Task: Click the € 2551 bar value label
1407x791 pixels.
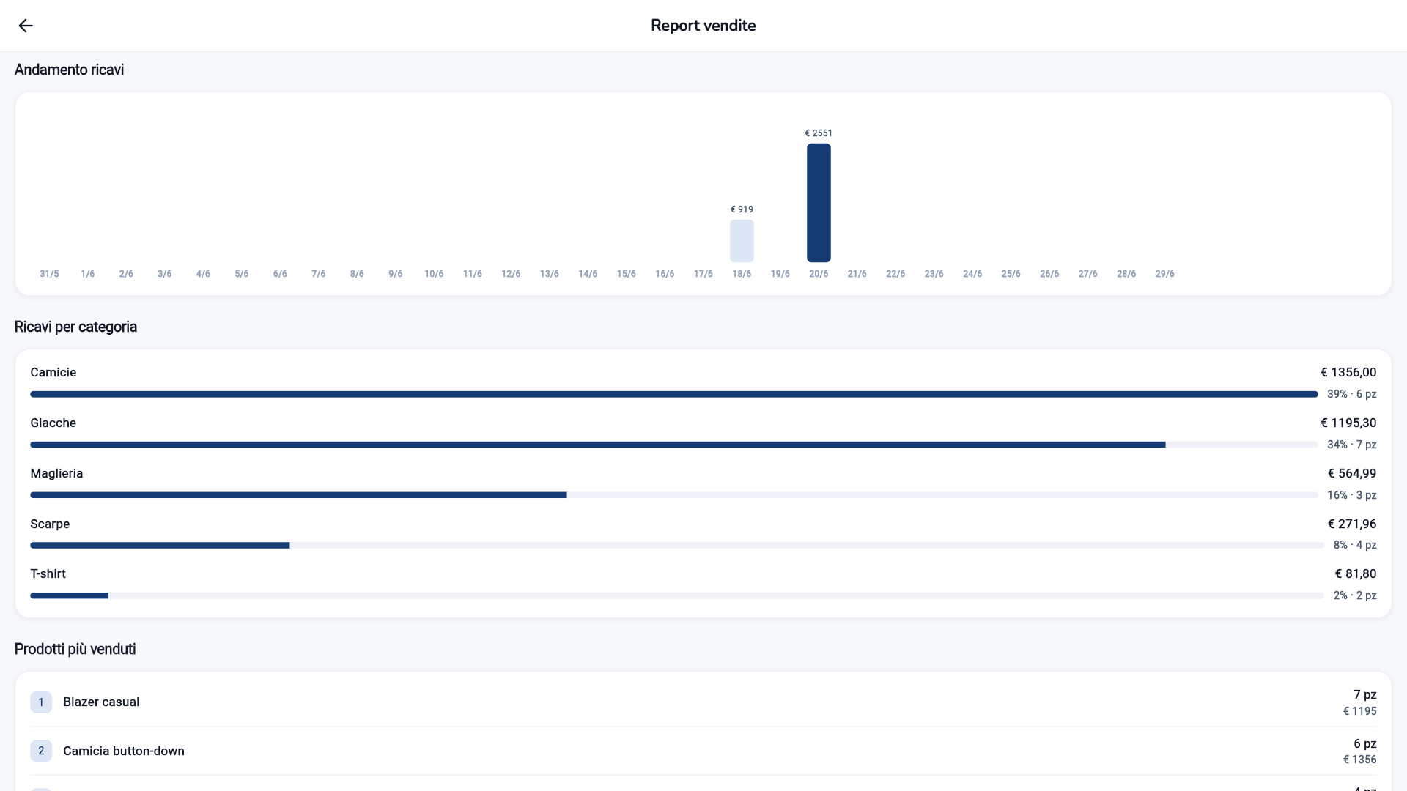Action: pyautogui.click(x=819, y=133)
